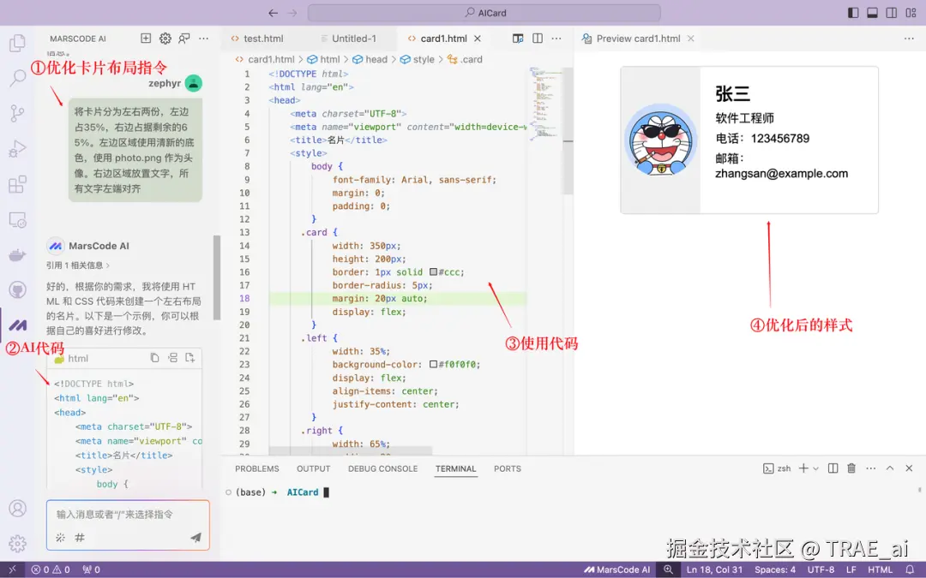Image resolution: width=926 pixels, height=578 pixels.
Task: Expand the referenced info chevron
Action: coord(108,265)
